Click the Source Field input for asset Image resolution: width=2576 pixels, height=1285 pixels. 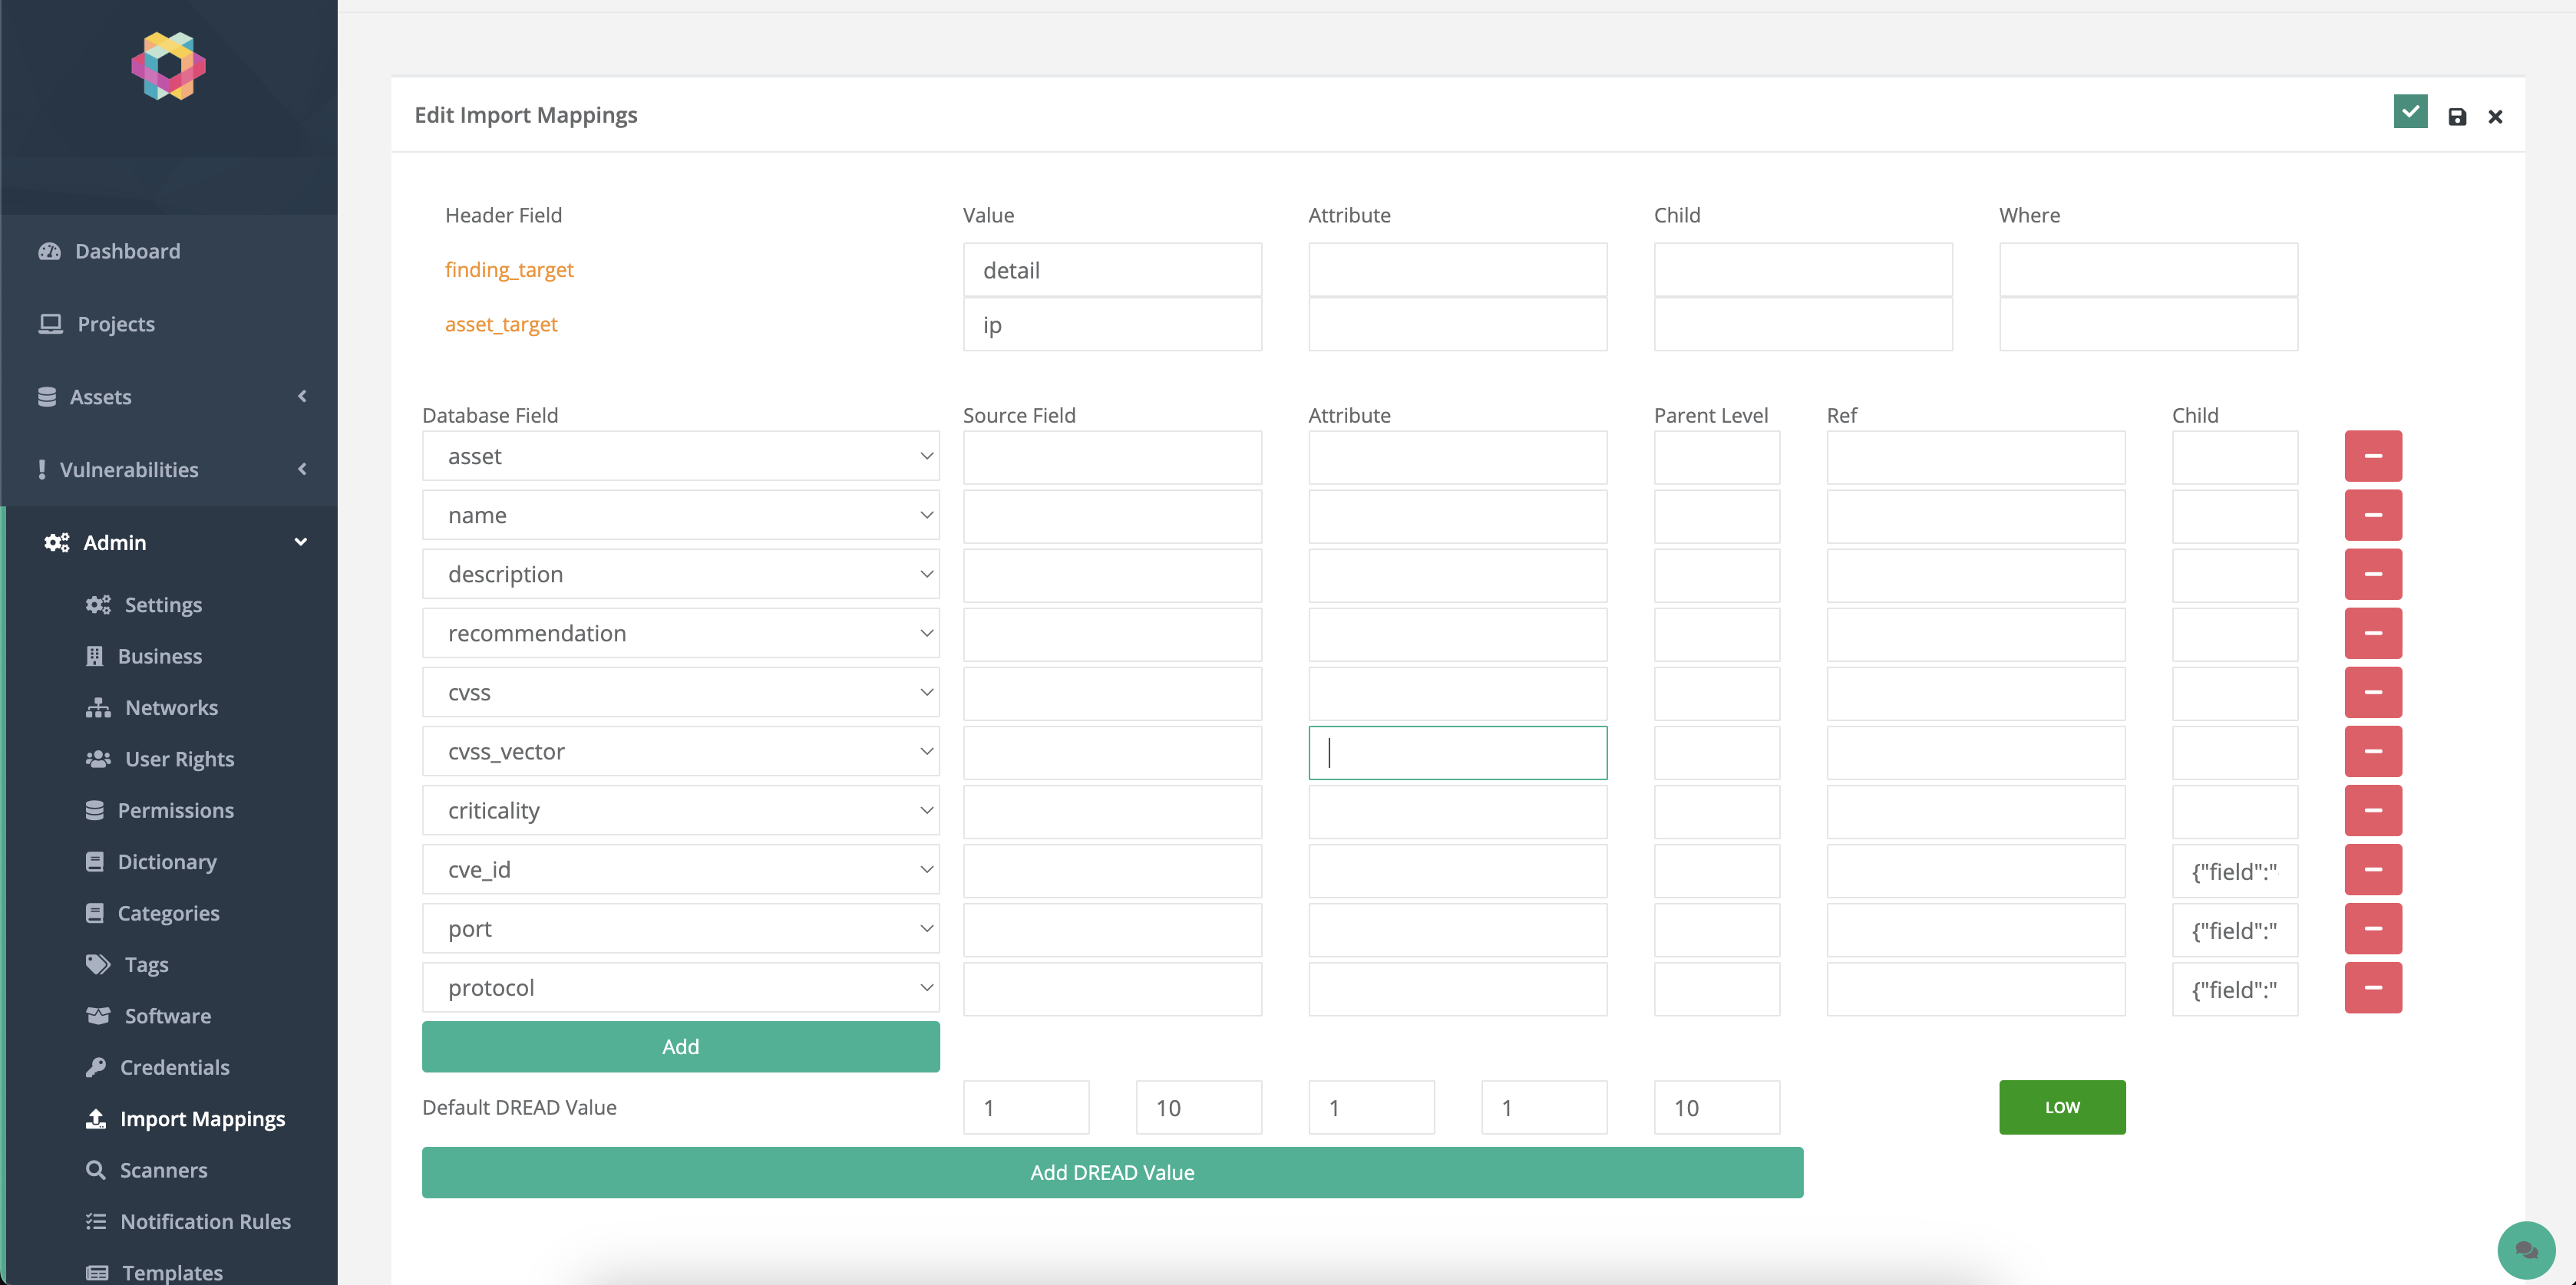(x=1112, y=456)
